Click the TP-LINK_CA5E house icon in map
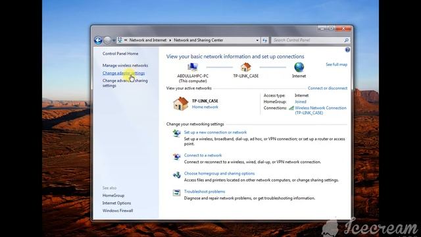The width and height of the screenshot is (421, 237). [x=245, y=67]
